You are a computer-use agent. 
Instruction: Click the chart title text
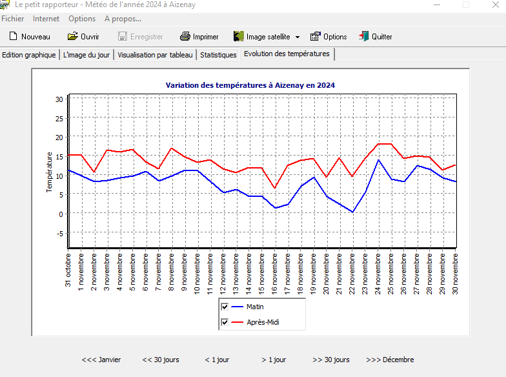coord(250,85)
